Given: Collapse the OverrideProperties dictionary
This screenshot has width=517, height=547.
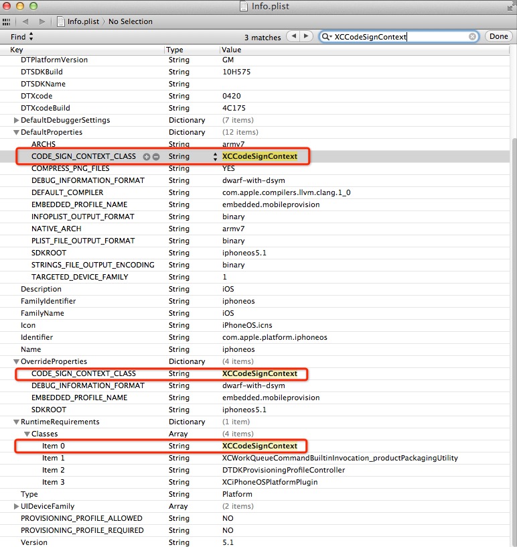Looking at the screenshot, I should click(x=17, y=361).
